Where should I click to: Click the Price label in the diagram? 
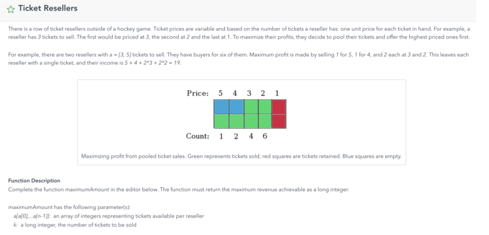pos(198,93)
